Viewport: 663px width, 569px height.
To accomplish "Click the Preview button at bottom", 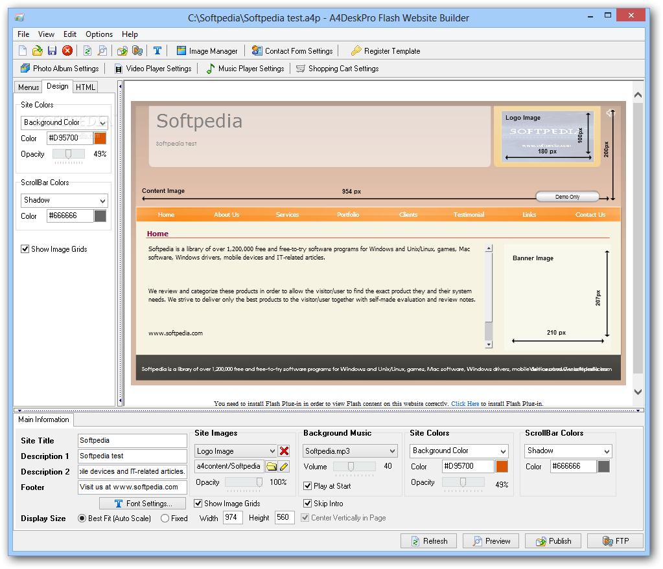I will point(491,541).
